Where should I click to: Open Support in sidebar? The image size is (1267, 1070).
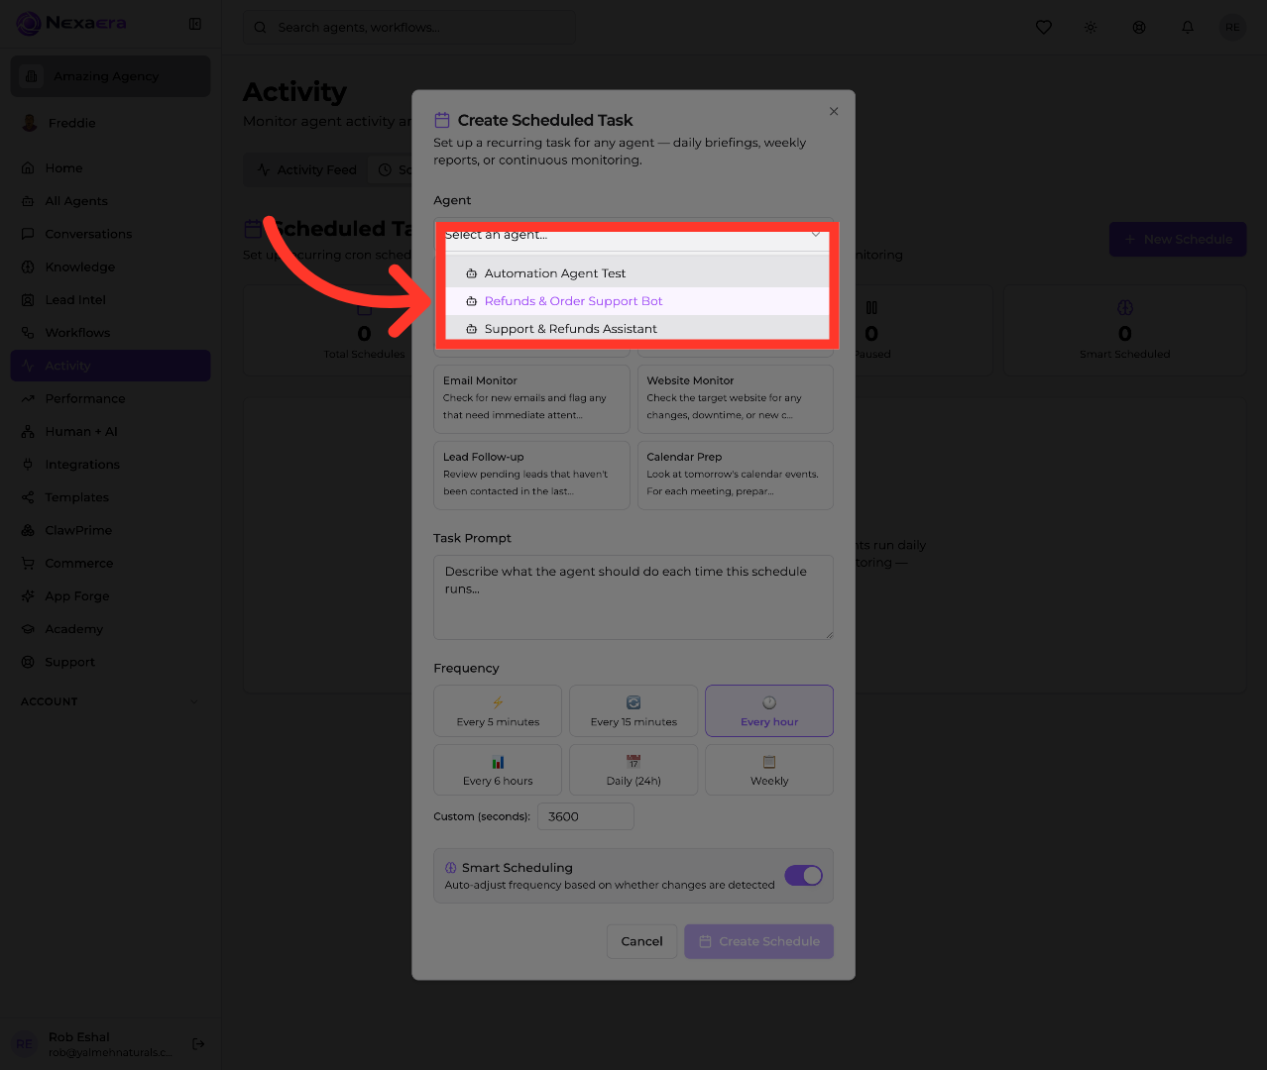pos(110,662)
